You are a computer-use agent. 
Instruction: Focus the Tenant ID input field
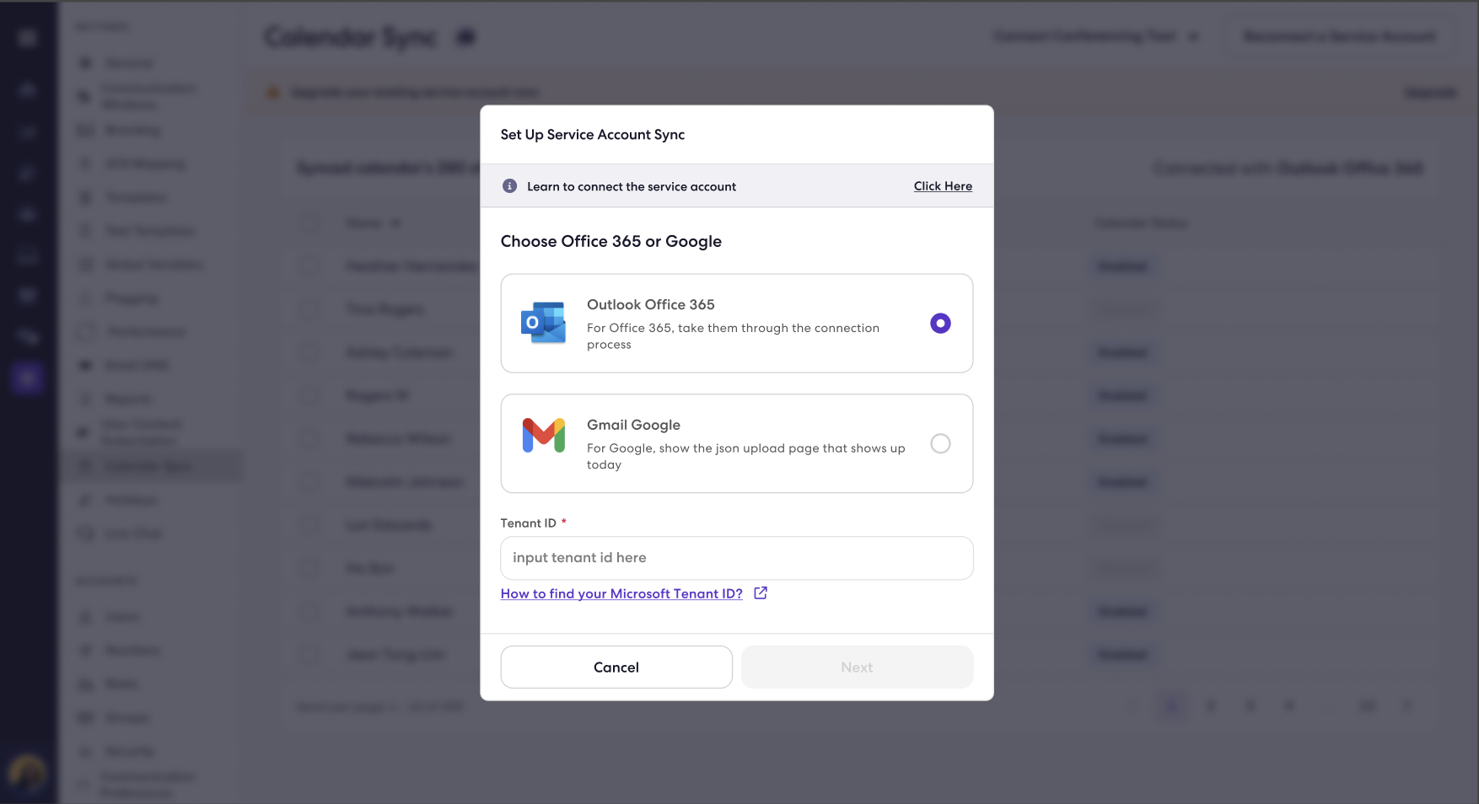tap(737, 558)
